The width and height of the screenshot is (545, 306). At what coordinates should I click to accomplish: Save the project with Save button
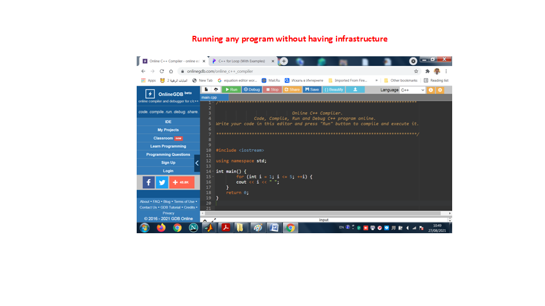pos(312,90)
